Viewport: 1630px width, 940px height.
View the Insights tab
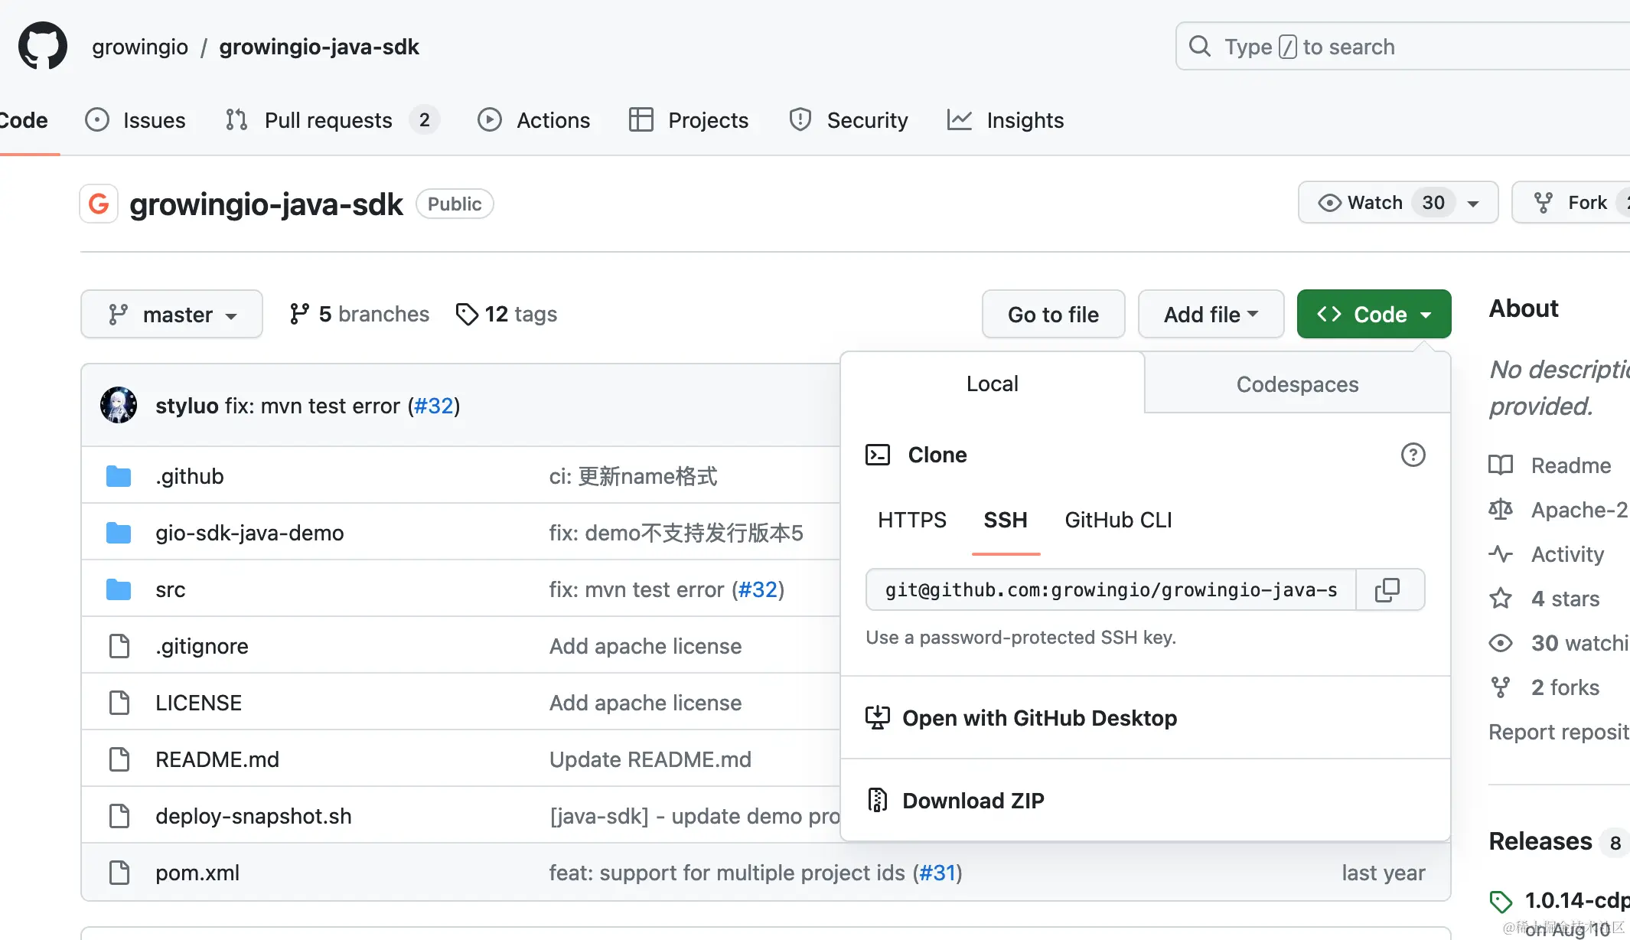pyautogui.click(x=1005, y=120)
